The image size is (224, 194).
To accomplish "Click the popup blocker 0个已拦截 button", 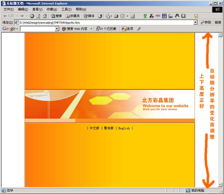I will pyautogui.click(x=106, y=29).
